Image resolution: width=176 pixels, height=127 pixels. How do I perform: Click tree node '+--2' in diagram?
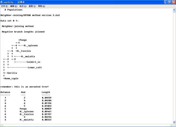pyautogui.click(x=6, y=59)
